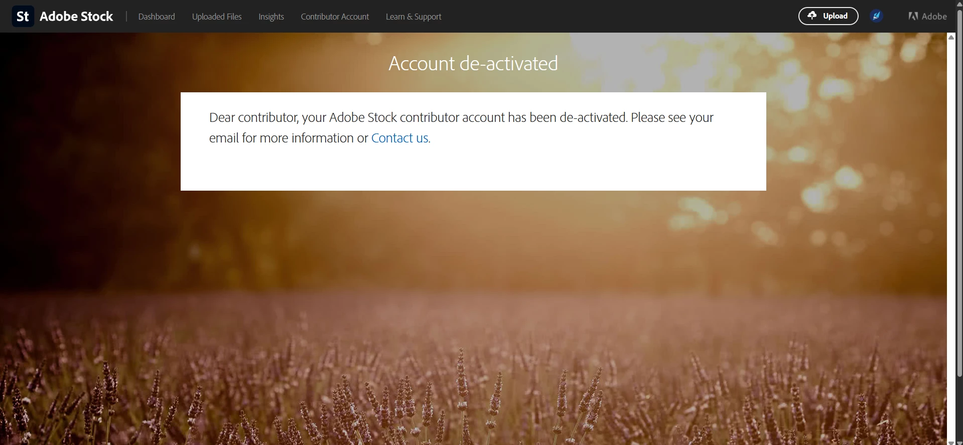
Task: Click the de-activation message text panel
Action: point(473,141)
